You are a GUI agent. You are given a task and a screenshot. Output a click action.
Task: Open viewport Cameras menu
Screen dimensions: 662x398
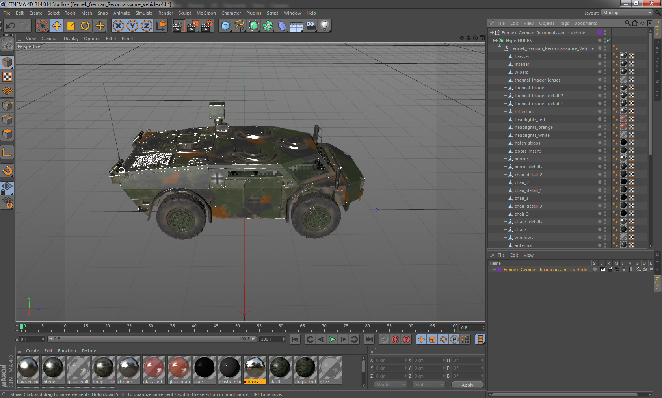[x=50, y=39]
